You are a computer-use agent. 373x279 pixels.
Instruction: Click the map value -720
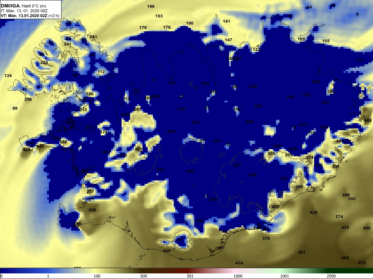click(x=181, y=109)
